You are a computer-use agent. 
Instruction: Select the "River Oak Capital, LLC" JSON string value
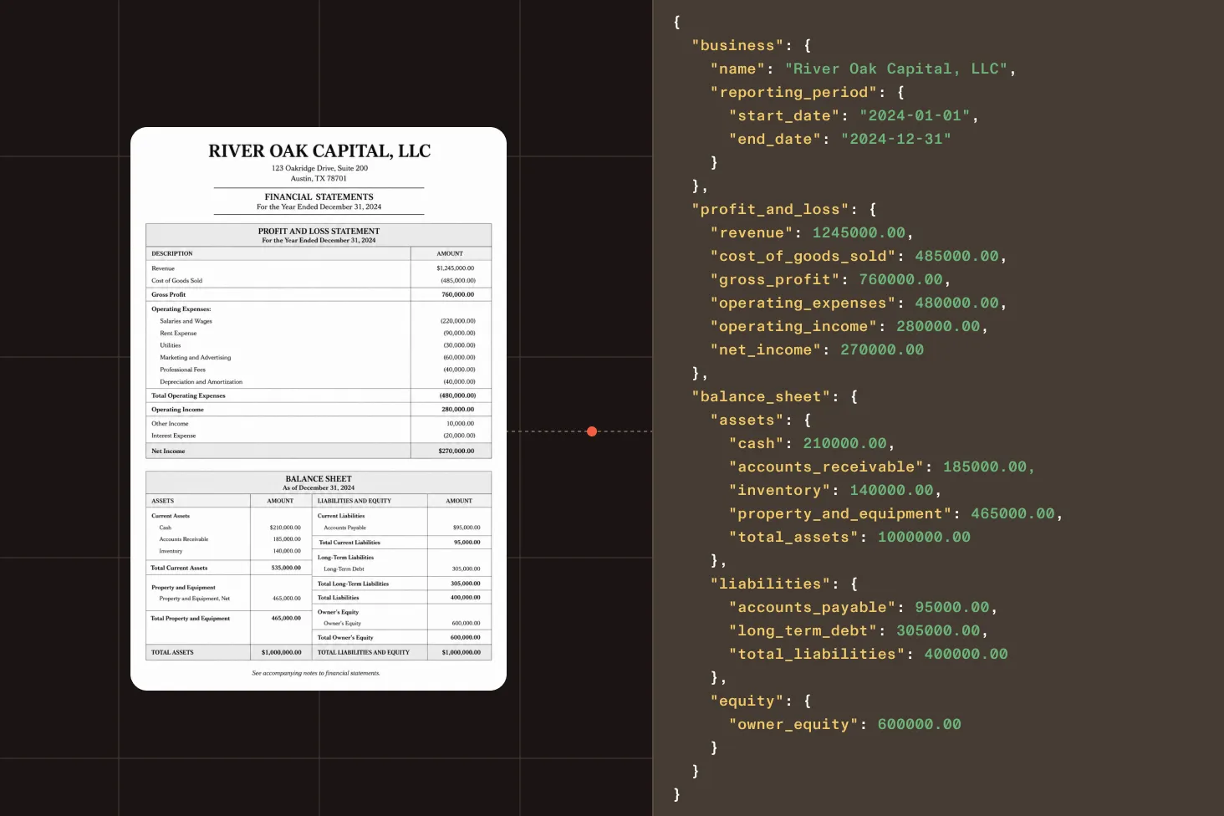tap(896, 69)
